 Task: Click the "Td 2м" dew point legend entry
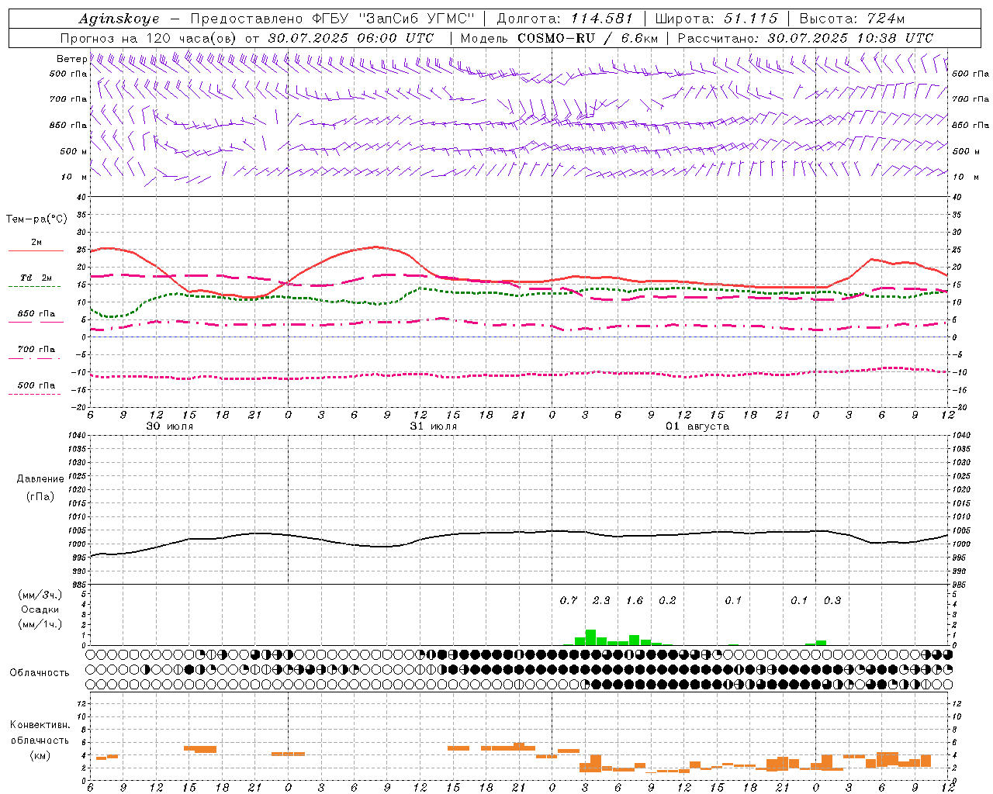coord(36,278)
